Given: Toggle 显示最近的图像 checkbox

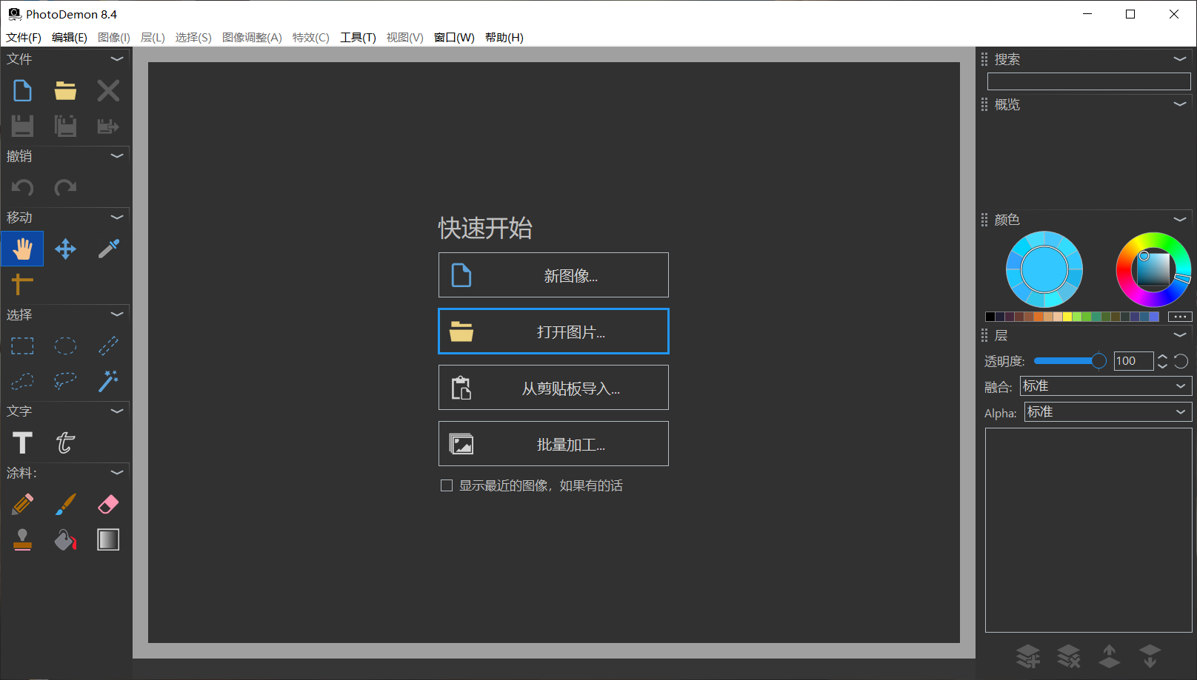Looking at the screenshot, I should pyautogui.click(x=447, y=485).
